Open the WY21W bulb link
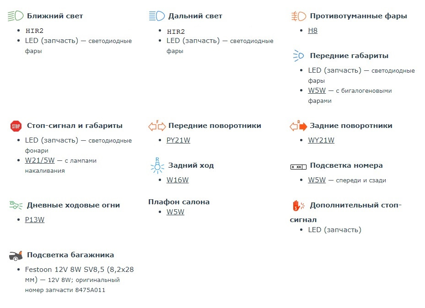Image resolution: width=425 pixels, height=308 pixels. (321, 140)
